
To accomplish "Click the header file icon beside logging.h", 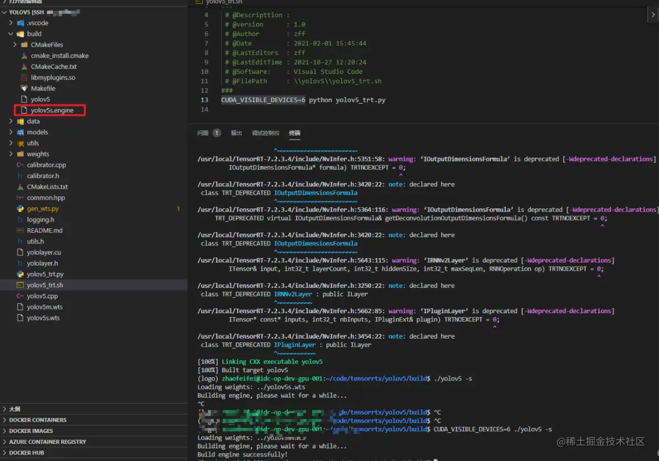I will pos(20,219).
